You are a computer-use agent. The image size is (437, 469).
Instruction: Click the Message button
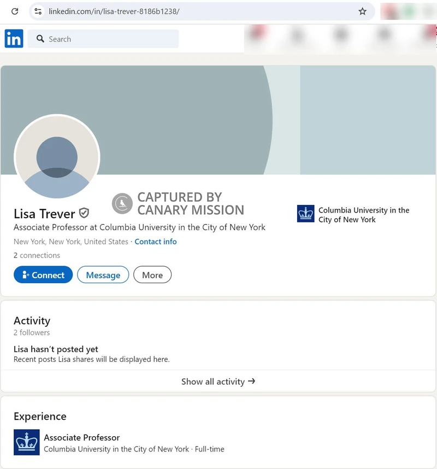[x=103, y=275]
